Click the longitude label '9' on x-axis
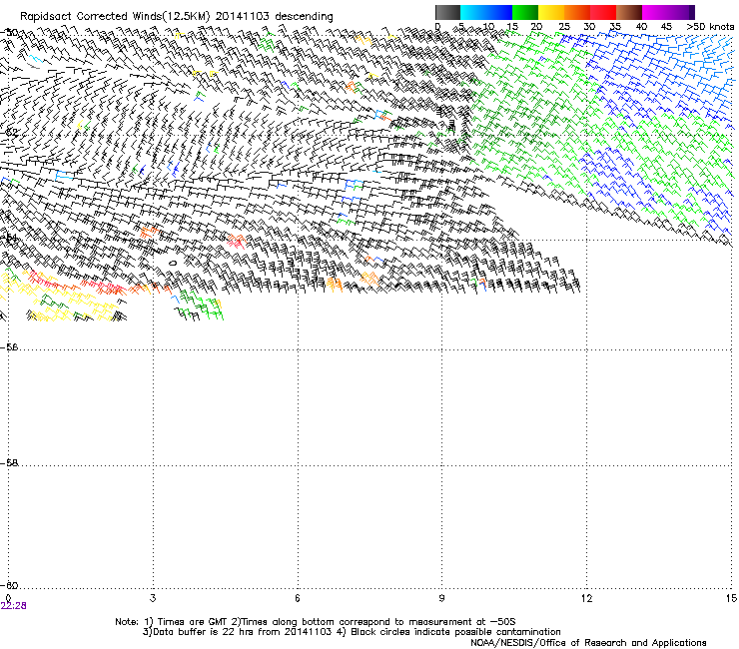 pos(441,598)
